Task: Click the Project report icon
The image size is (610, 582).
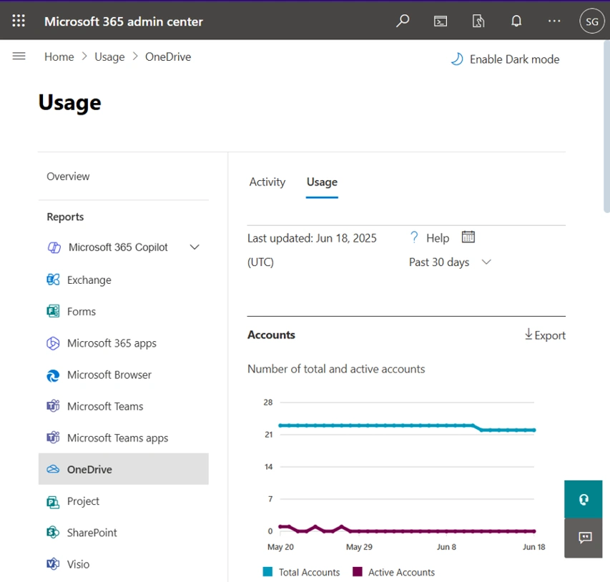Action: (x=53, y=501)
